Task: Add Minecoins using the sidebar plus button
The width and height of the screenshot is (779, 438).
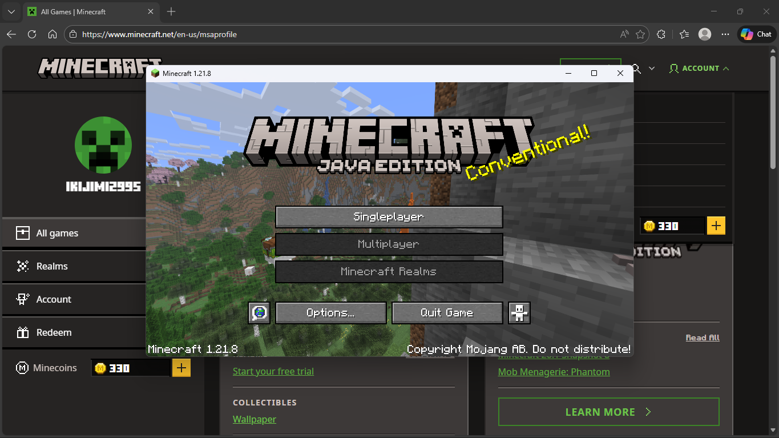Action: click(x=180, y=368)
